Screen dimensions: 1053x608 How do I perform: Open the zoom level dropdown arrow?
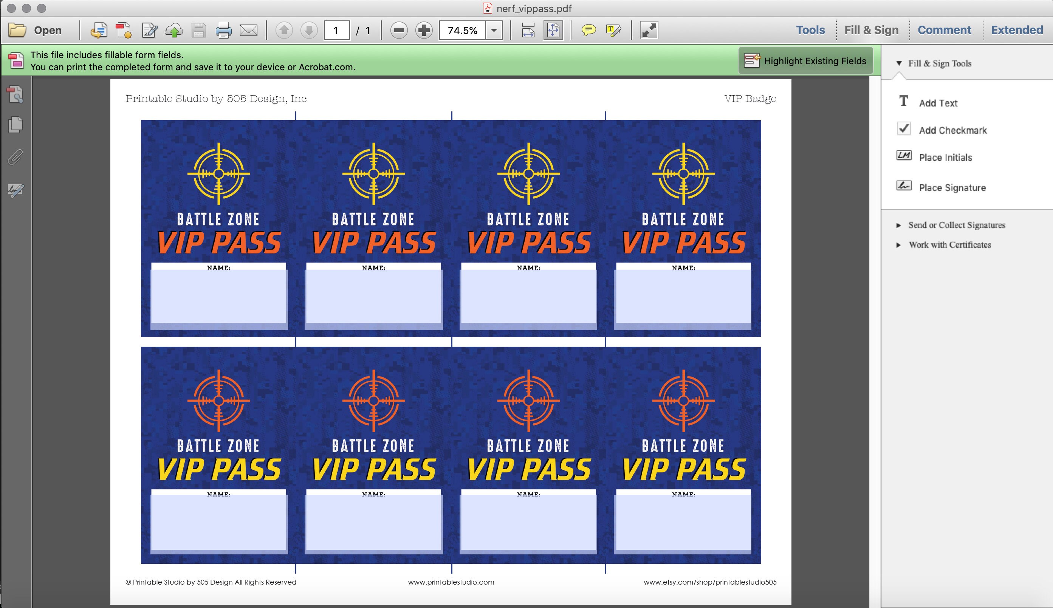[x=494, y=30]
